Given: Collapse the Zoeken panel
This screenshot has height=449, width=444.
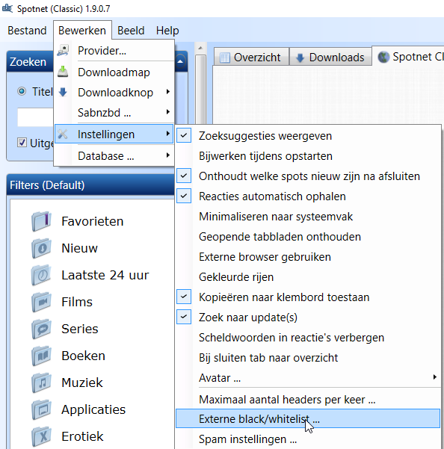Looking at the screenshot, I should point(180,61).
